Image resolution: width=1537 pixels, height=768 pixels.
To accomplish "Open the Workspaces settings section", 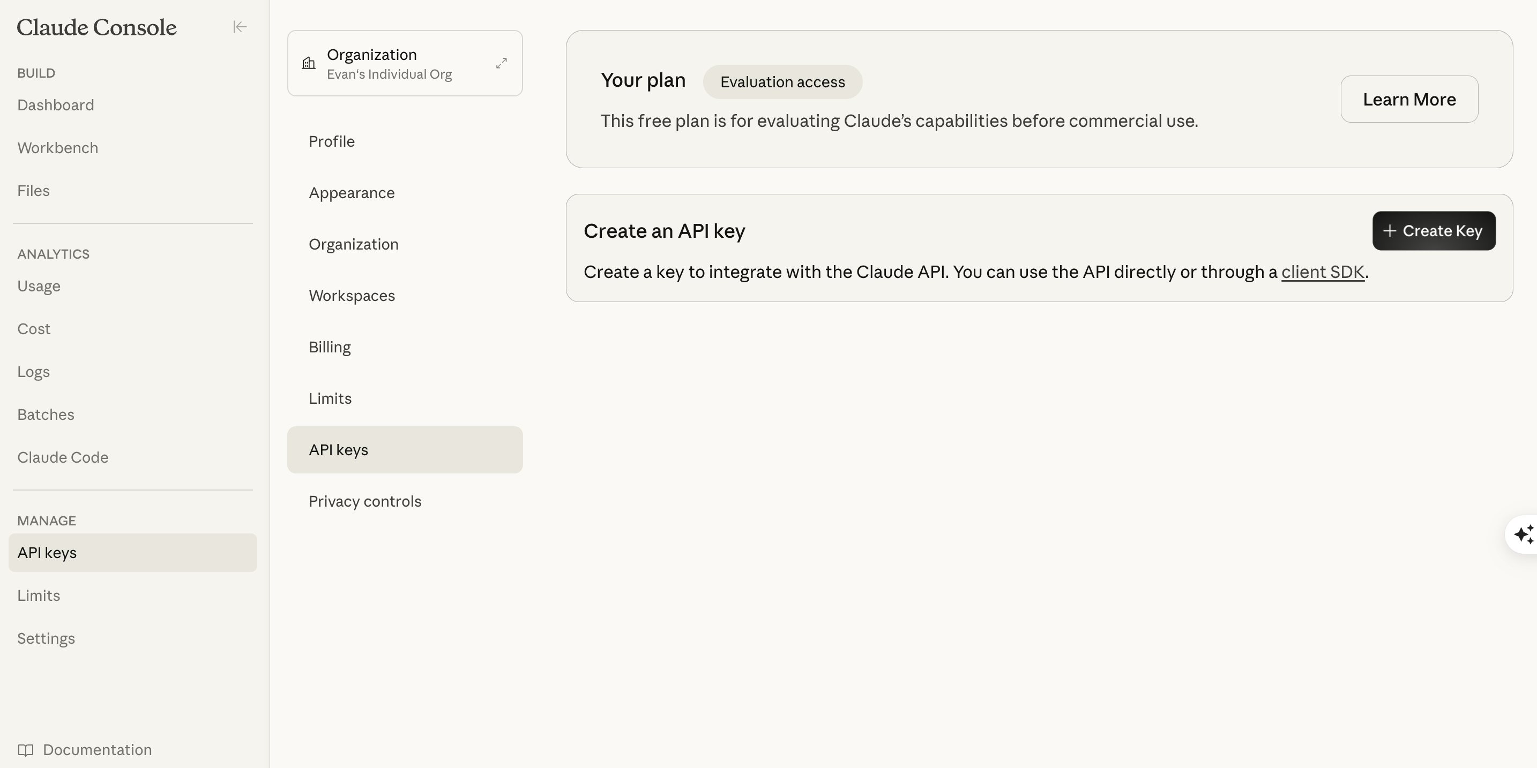I will click(x=352, y=296).
